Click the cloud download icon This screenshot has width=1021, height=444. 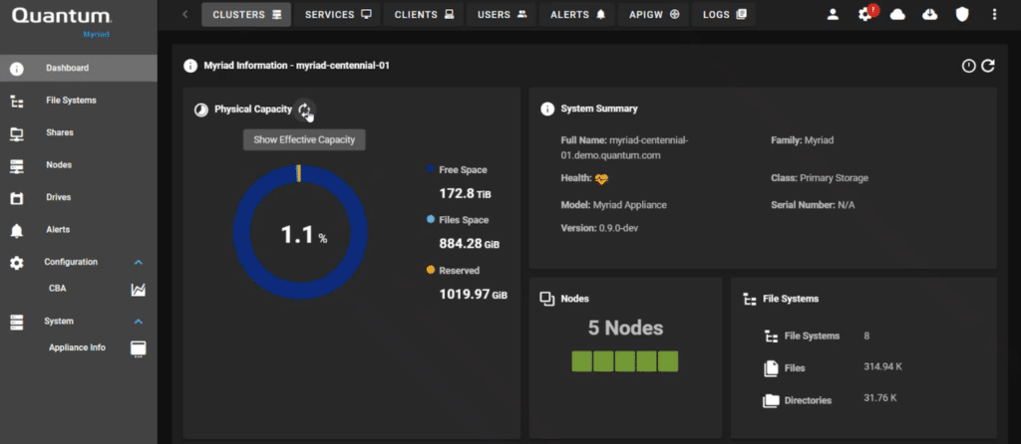click(930, 14)
